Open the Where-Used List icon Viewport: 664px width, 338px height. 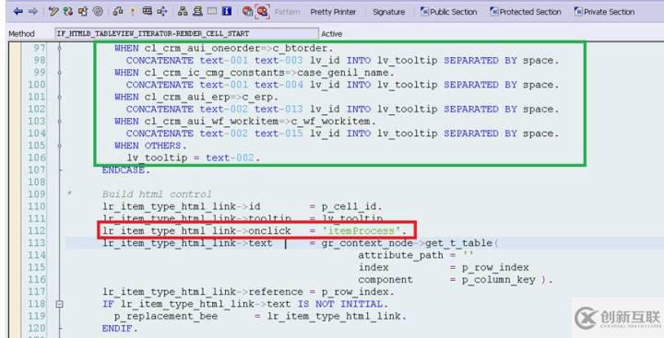tap(161, 11)
